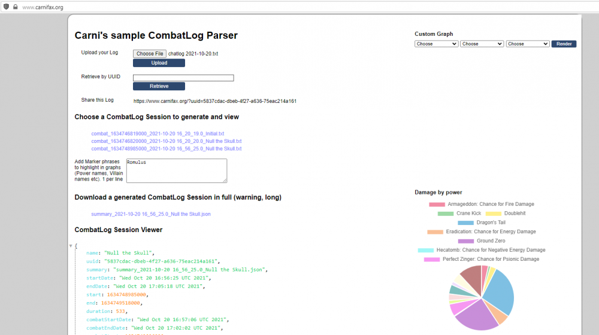Click the Render button
The image size is (599, 335).
pyautogui.click(x=564, y=44)
